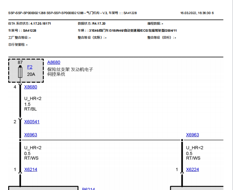Select the 保险丝支架 发动机电子伺控系统 description
This screenshot has height=190, width=233.
click(70, 72)
